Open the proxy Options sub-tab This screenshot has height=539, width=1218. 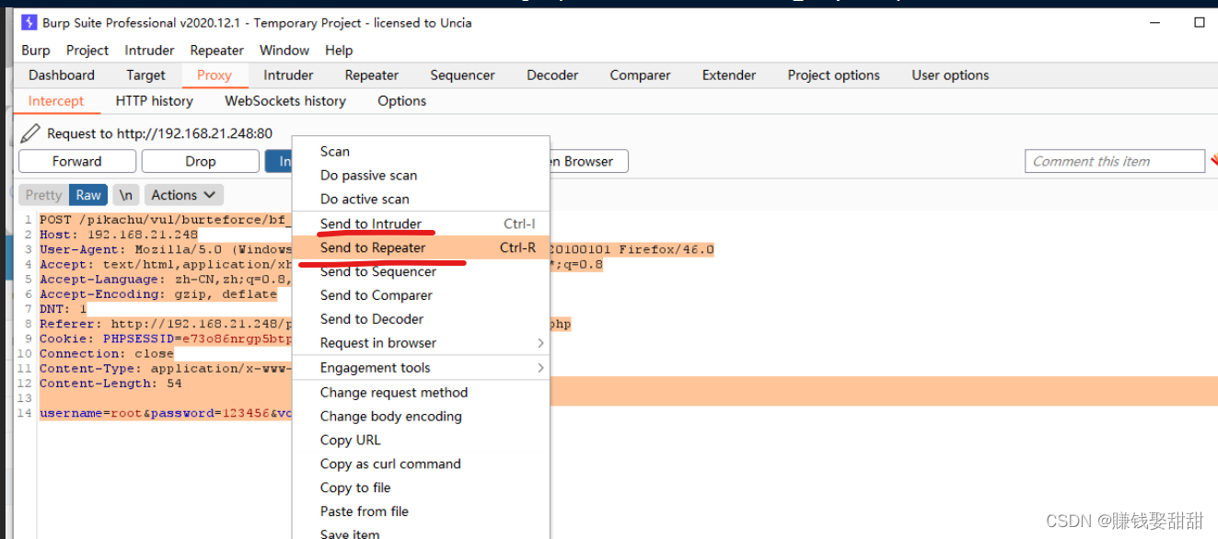pyautogui.click(x=402, y=101)
